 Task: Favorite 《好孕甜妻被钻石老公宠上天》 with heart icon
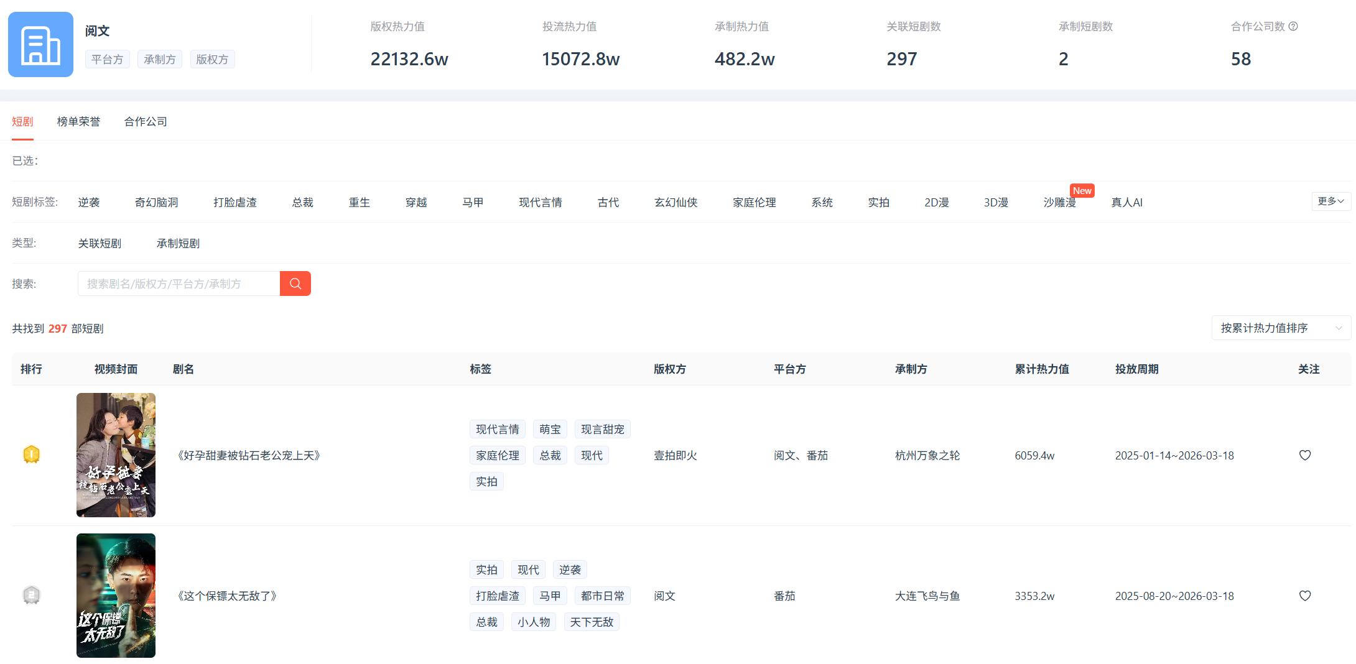click(x=1304, y=455)
